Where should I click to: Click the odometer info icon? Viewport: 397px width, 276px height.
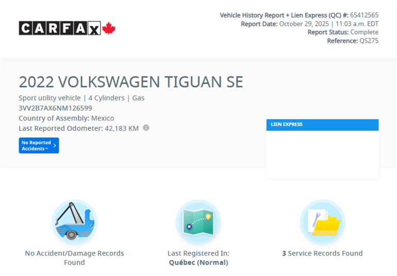pos(146,128)
